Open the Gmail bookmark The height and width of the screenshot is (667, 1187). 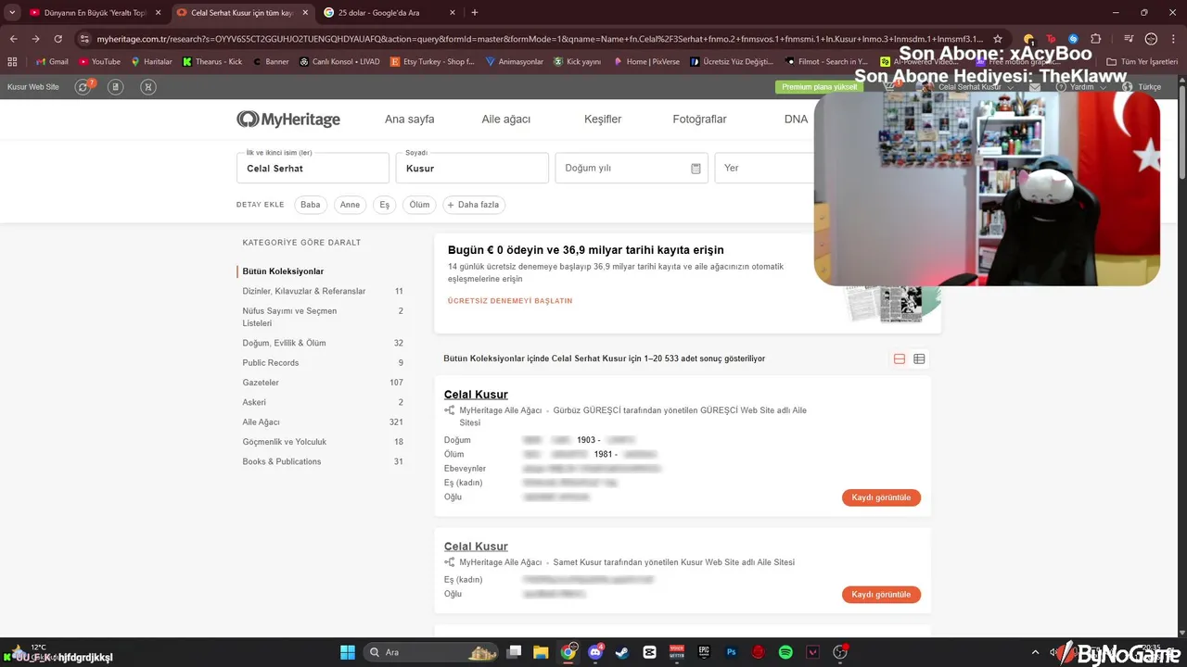pos(52,62)
